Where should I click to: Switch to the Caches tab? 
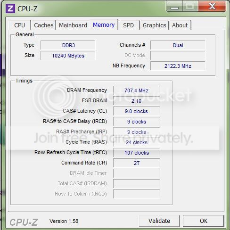44,25
